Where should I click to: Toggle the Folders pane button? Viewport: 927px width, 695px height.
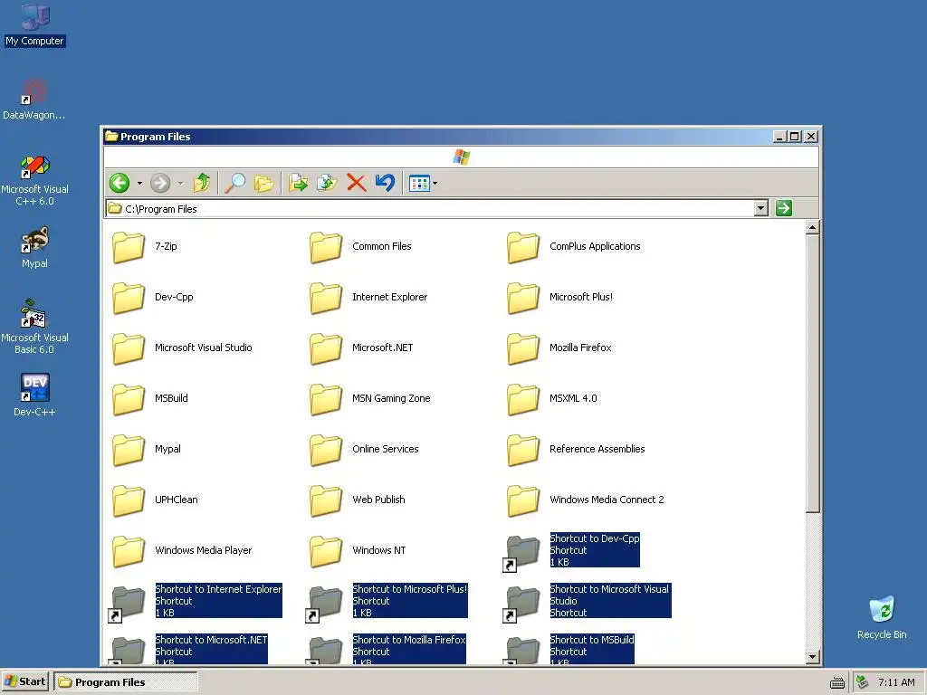[x=263, y=184]
